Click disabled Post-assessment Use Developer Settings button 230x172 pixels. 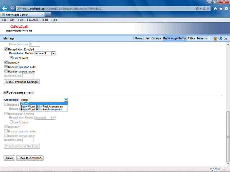pos(22,147)
